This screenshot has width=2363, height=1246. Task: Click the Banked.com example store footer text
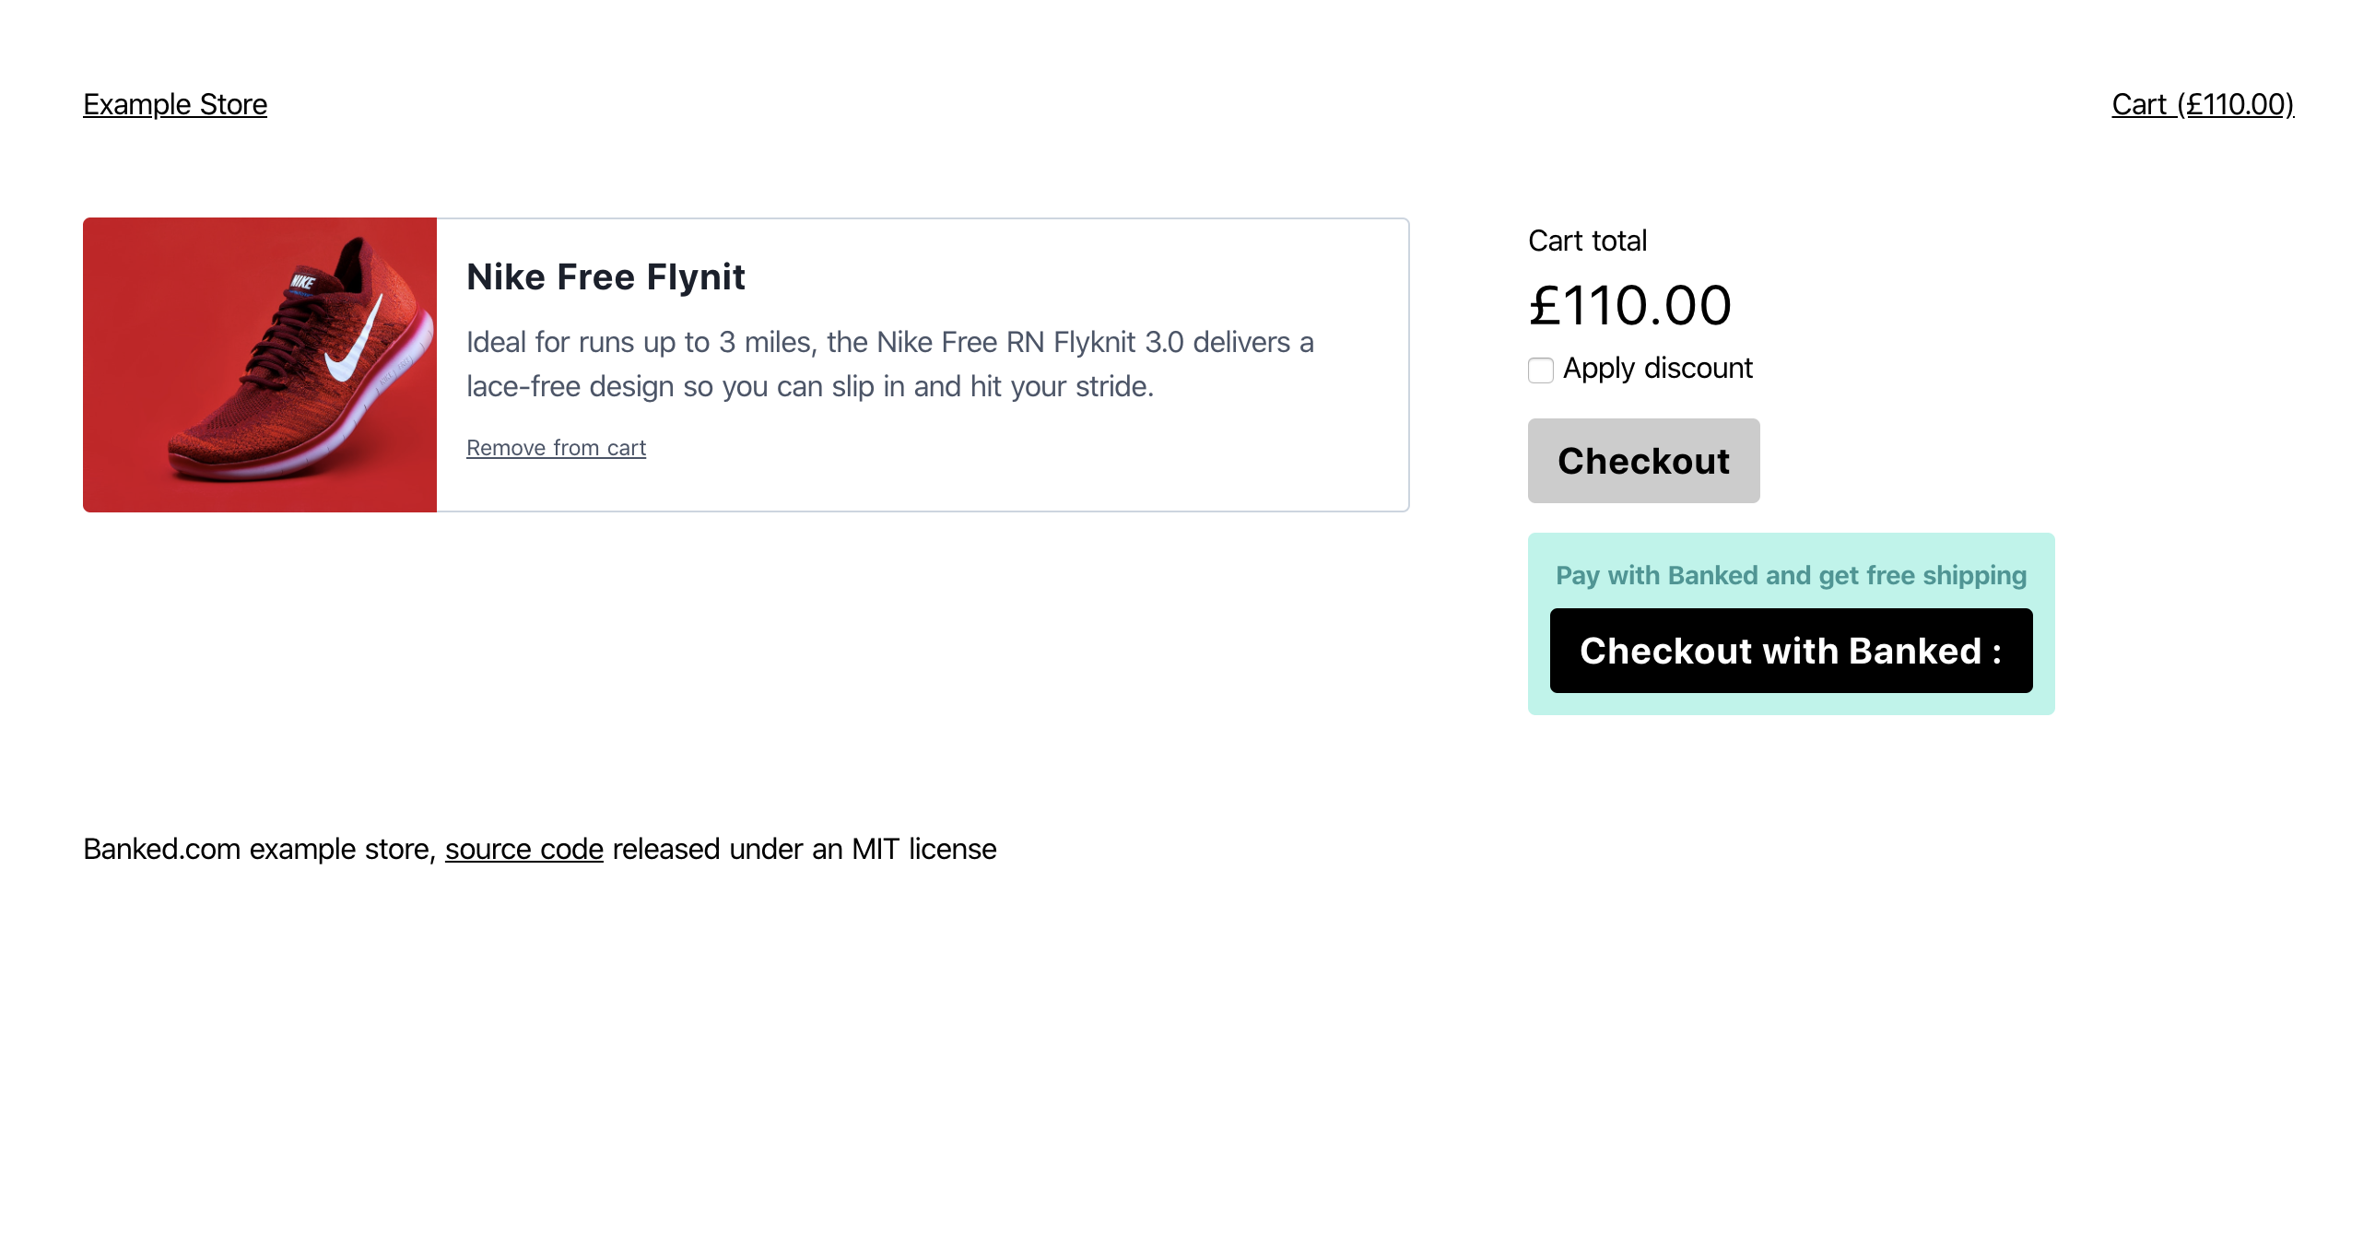coord(259,849)
